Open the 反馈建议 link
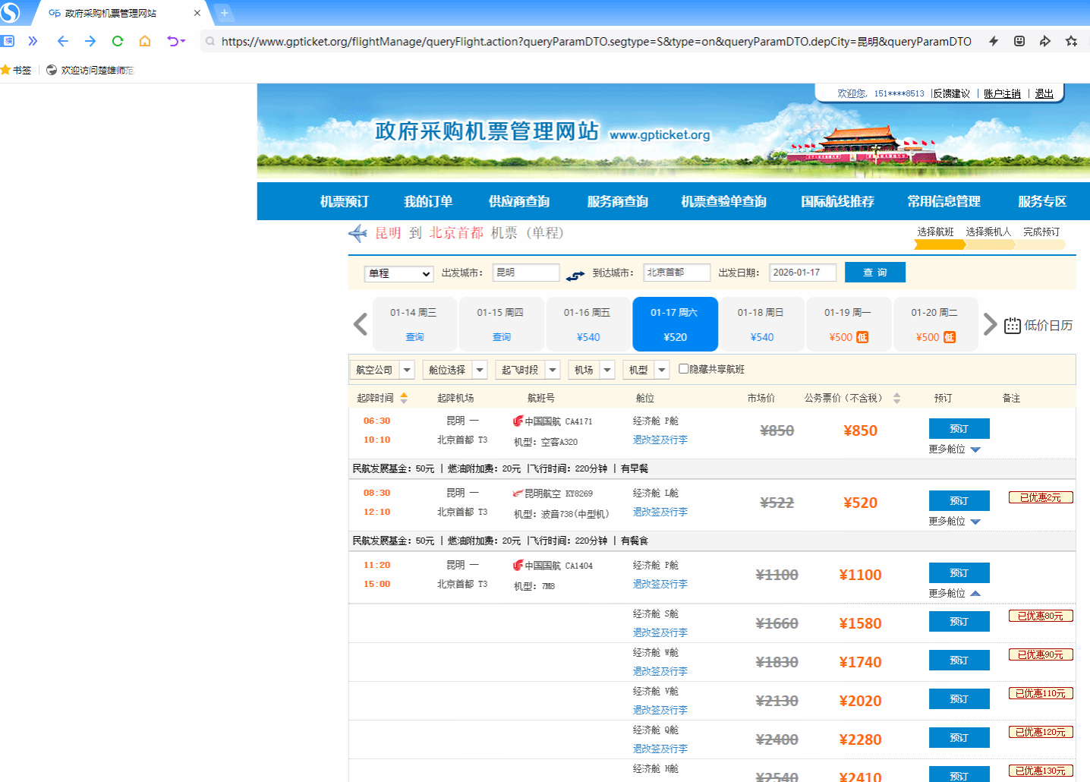This screenshot has height=782, width=1090. click(x=952, y=93)
